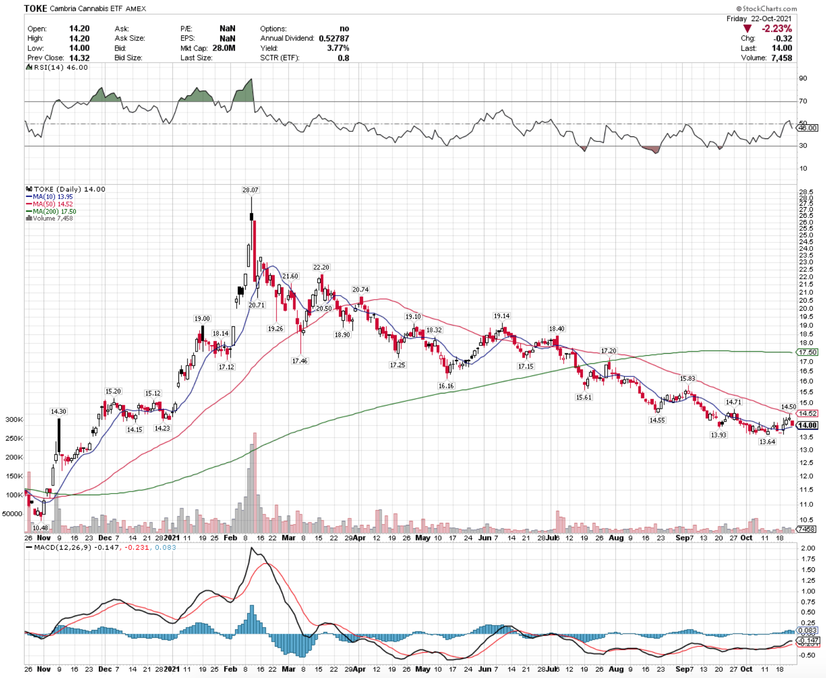Click the 13.64 October low label
This screenshot has height=678, width=826.
767,442
